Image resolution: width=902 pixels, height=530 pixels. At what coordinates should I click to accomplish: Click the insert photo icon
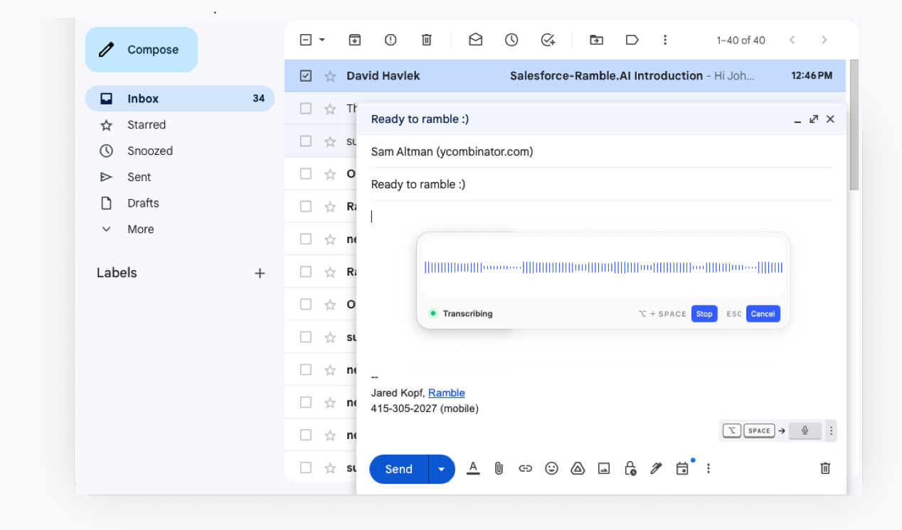pos(604,468)
